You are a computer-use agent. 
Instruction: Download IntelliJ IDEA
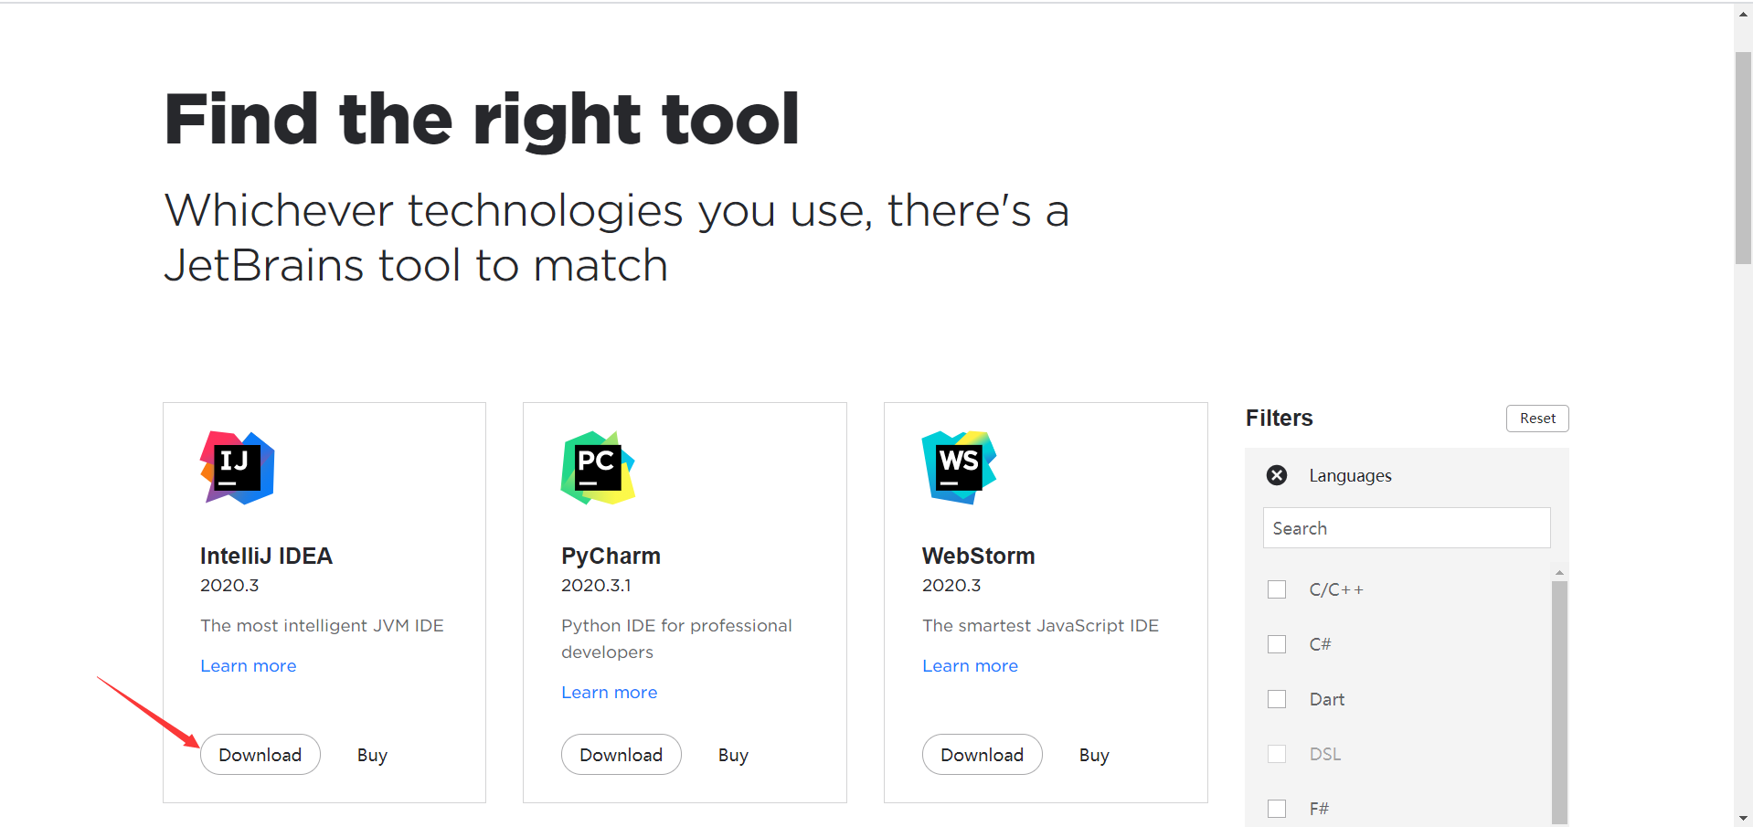tap(260, 755)
